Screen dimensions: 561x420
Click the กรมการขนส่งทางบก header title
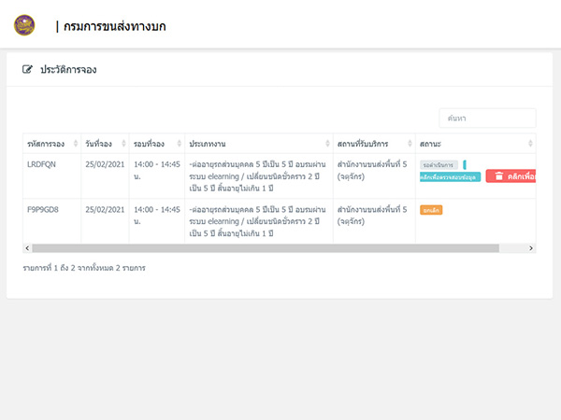point(114,26)
